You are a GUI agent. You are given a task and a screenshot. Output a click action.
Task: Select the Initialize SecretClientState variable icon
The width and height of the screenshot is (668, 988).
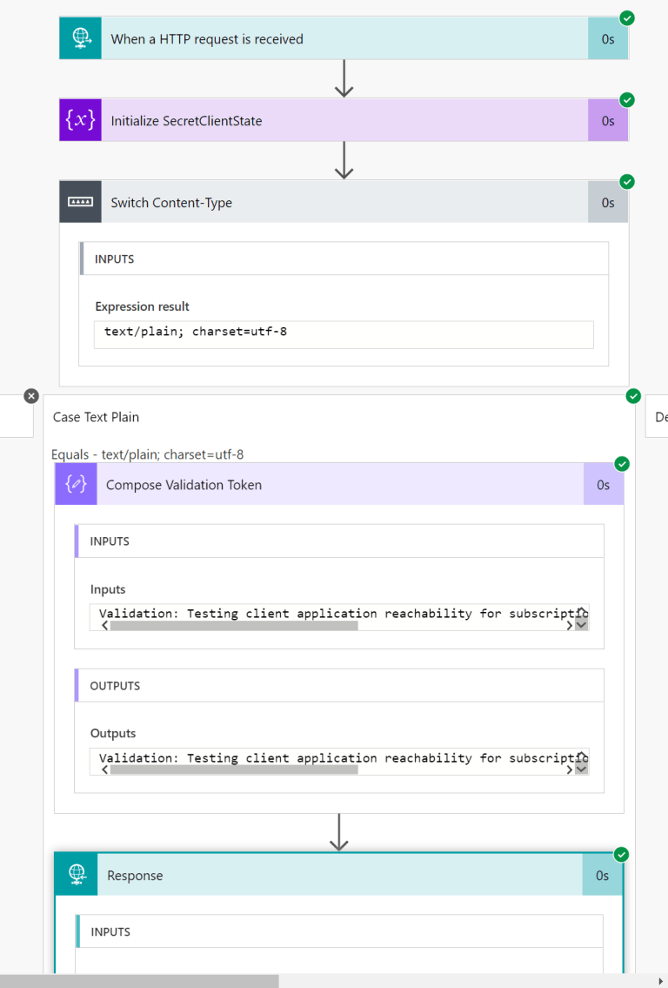80,119
